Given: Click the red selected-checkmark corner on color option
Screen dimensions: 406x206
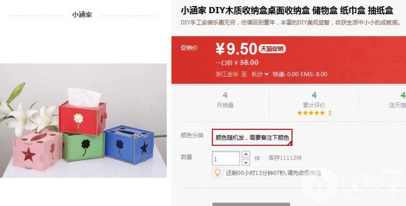Looking at the screenshot, I should (x=290, y=144).
